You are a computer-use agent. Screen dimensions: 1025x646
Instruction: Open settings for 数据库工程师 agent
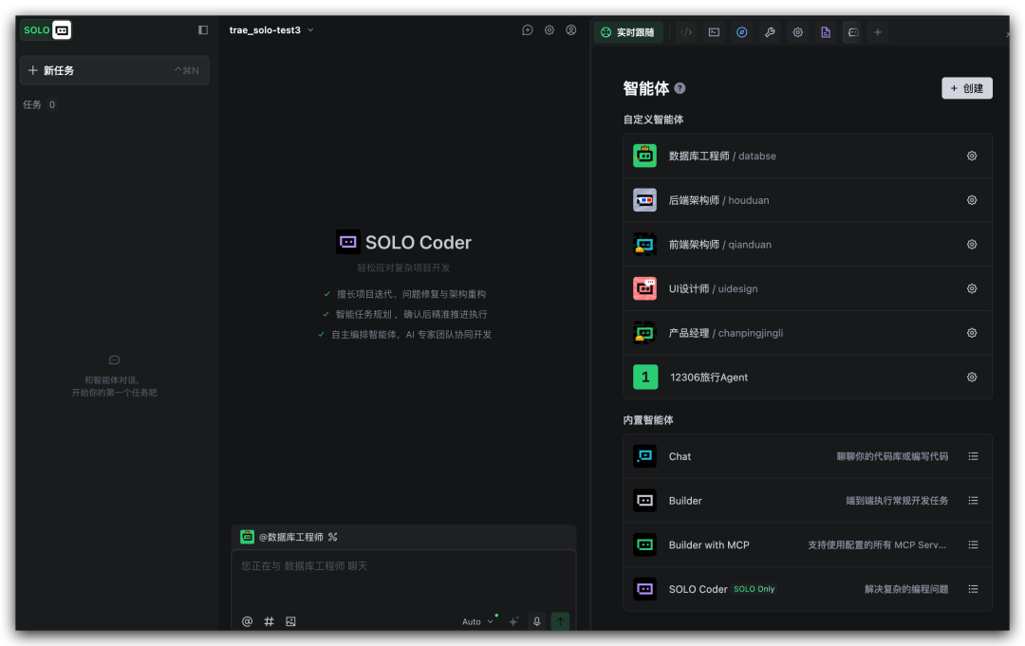click(x=972, y=157)
